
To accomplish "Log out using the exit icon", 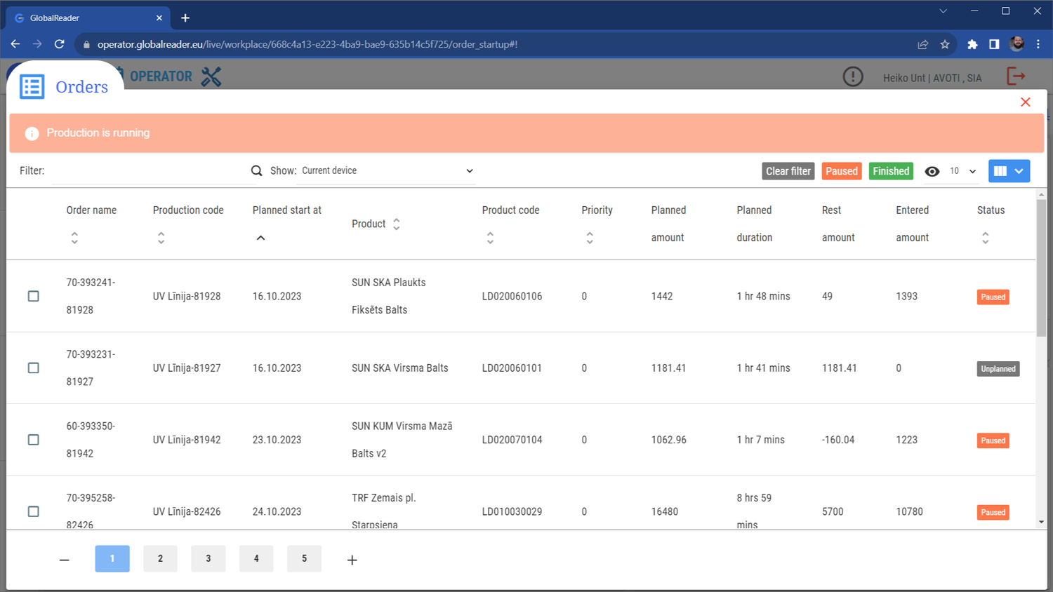I will 1016,76.
